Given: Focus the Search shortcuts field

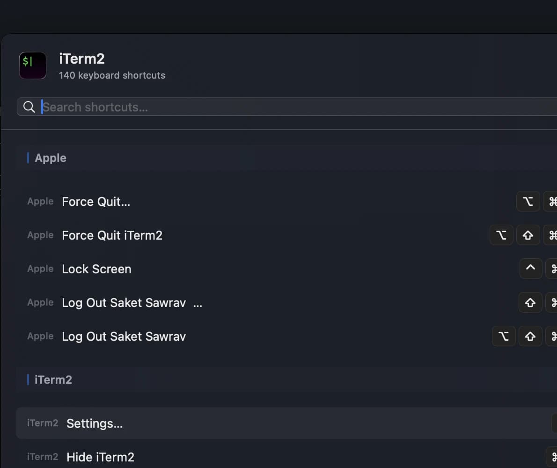Looking at the screenshot, I should 281,107.
